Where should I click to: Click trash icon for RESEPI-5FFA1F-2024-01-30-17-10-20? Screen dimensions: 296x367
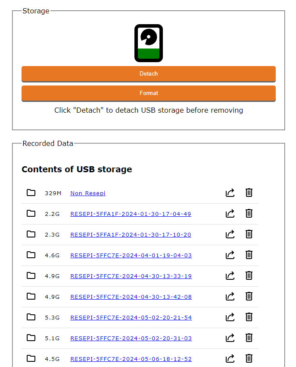tap(249, 234)
